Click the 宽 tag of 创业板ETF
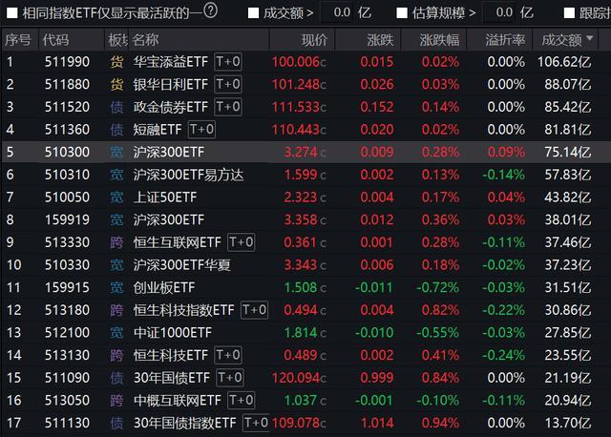611x437 pixels. pos(116,288)
